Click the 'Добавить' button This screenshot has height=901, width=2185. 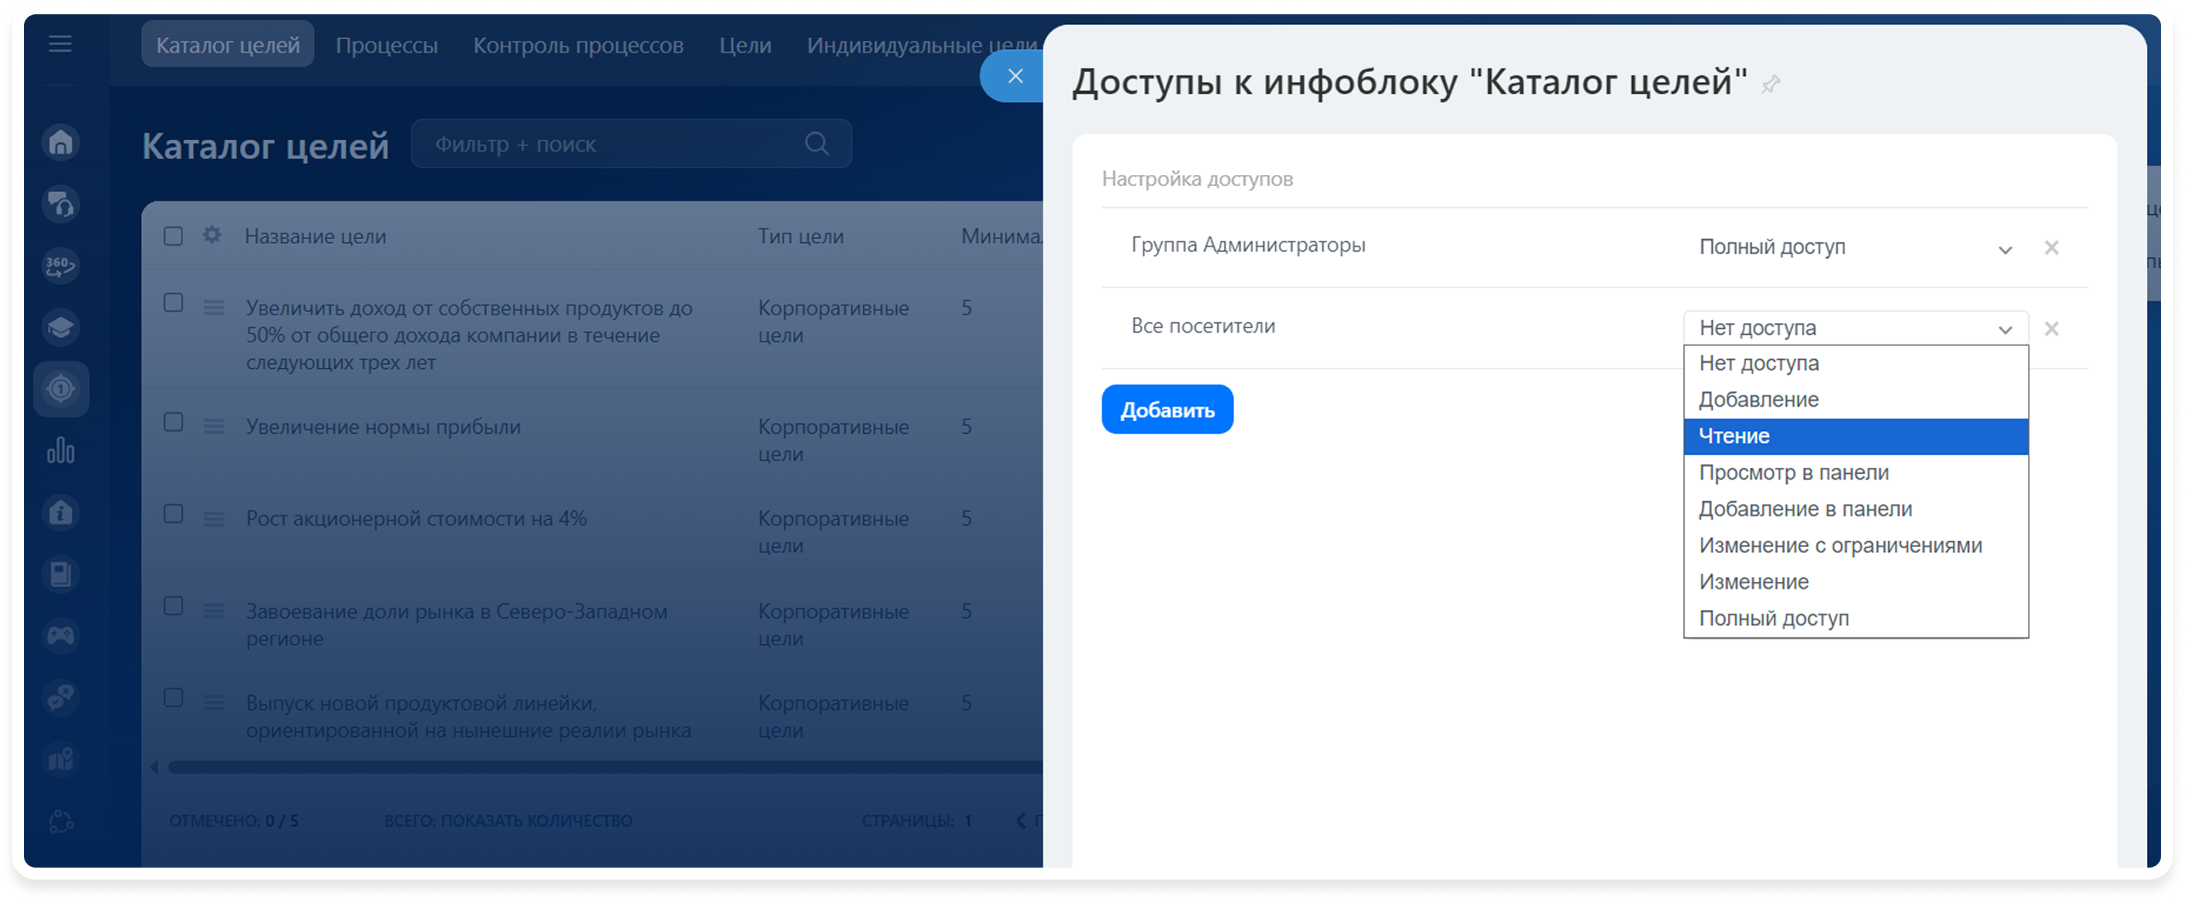1167,409
